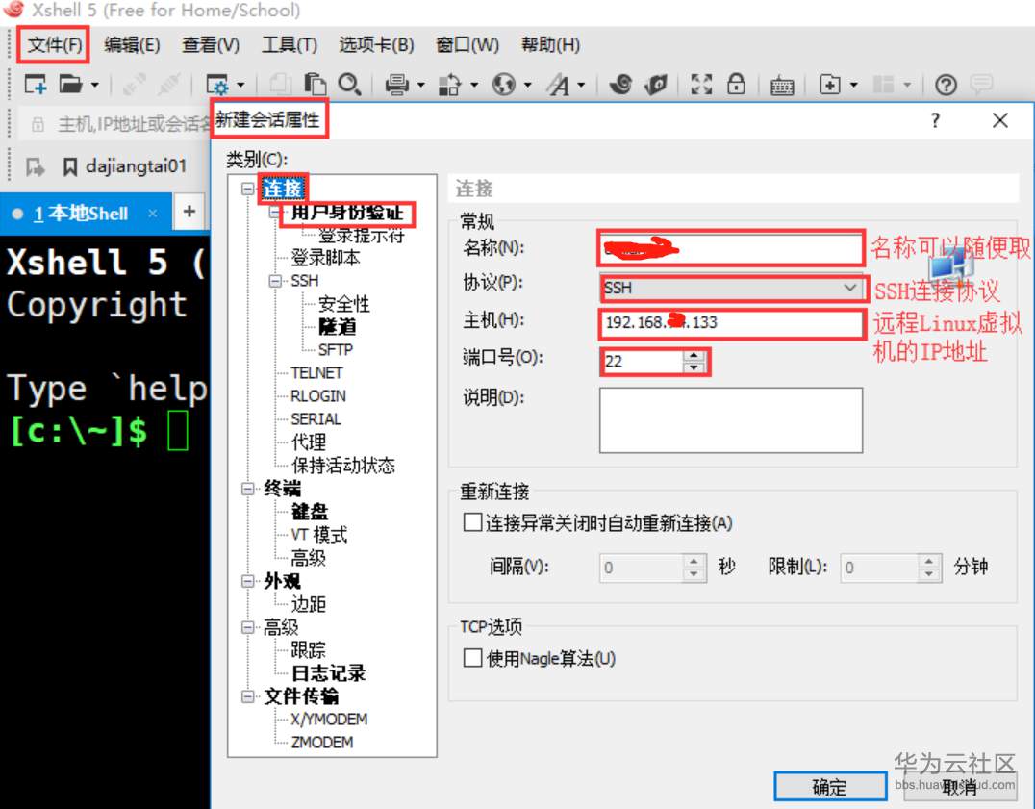
Task: Collapse the 文件传输 tree node
Action: 247,696
